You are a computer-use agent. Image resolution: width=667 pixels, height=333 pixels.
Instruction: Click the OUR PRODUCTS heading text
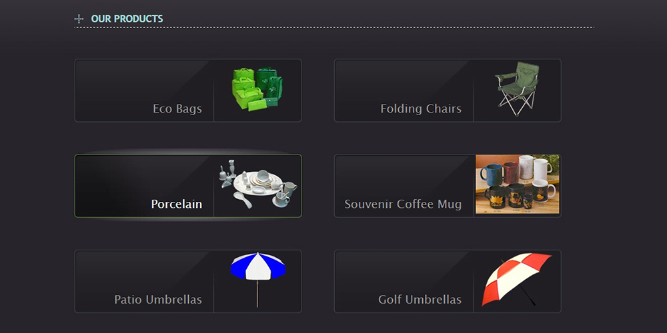pos(127,19)
